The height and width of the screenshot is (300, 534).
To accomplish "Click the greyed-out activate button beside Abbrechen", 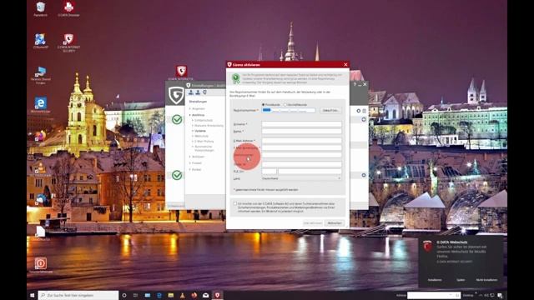I will coord(313,223).
